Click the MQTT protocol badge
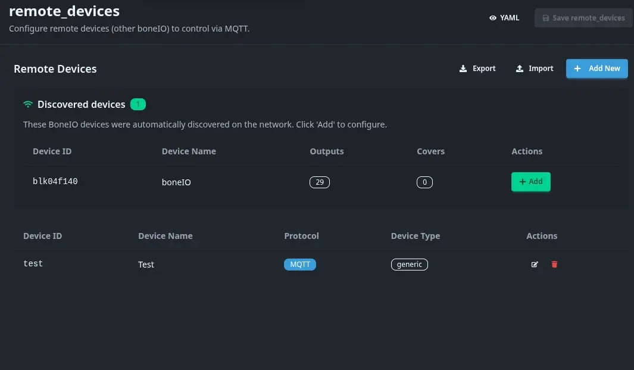This screenshot has height=370, width=634. pyautogui.click(x=300, y=264)
